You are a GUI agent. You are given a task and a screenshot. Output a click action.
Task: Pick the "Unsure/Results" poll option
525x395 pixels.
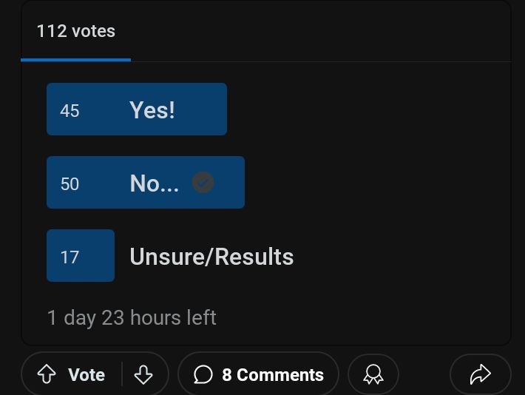point(211,257)
